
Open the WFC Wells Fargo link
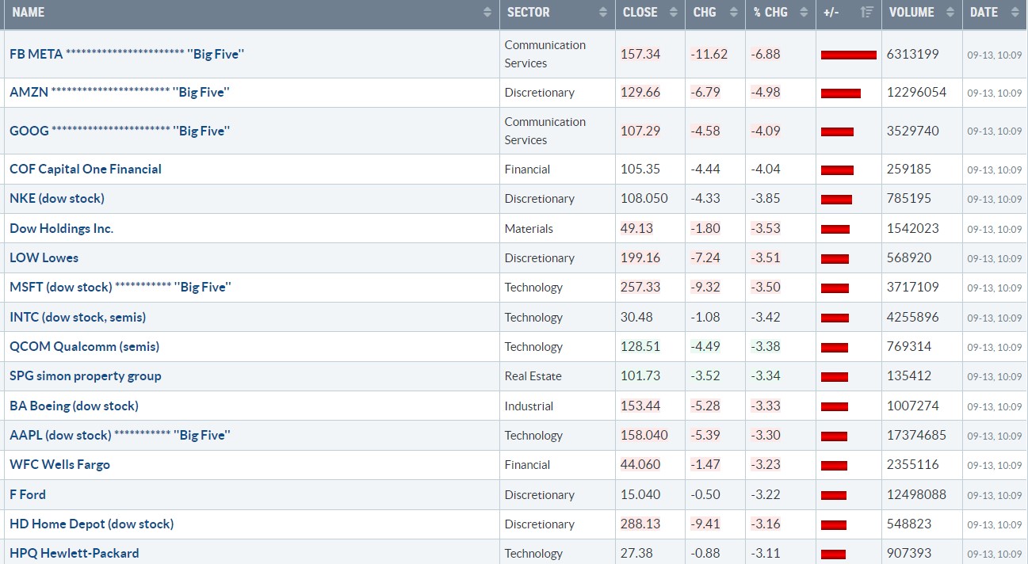60,464
